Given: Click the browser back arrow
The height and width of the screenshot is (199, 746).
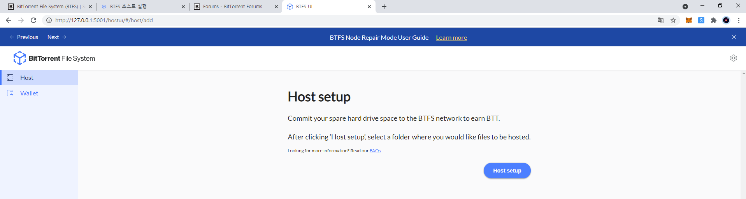Looking at the screenshot, I should point(9,20).
